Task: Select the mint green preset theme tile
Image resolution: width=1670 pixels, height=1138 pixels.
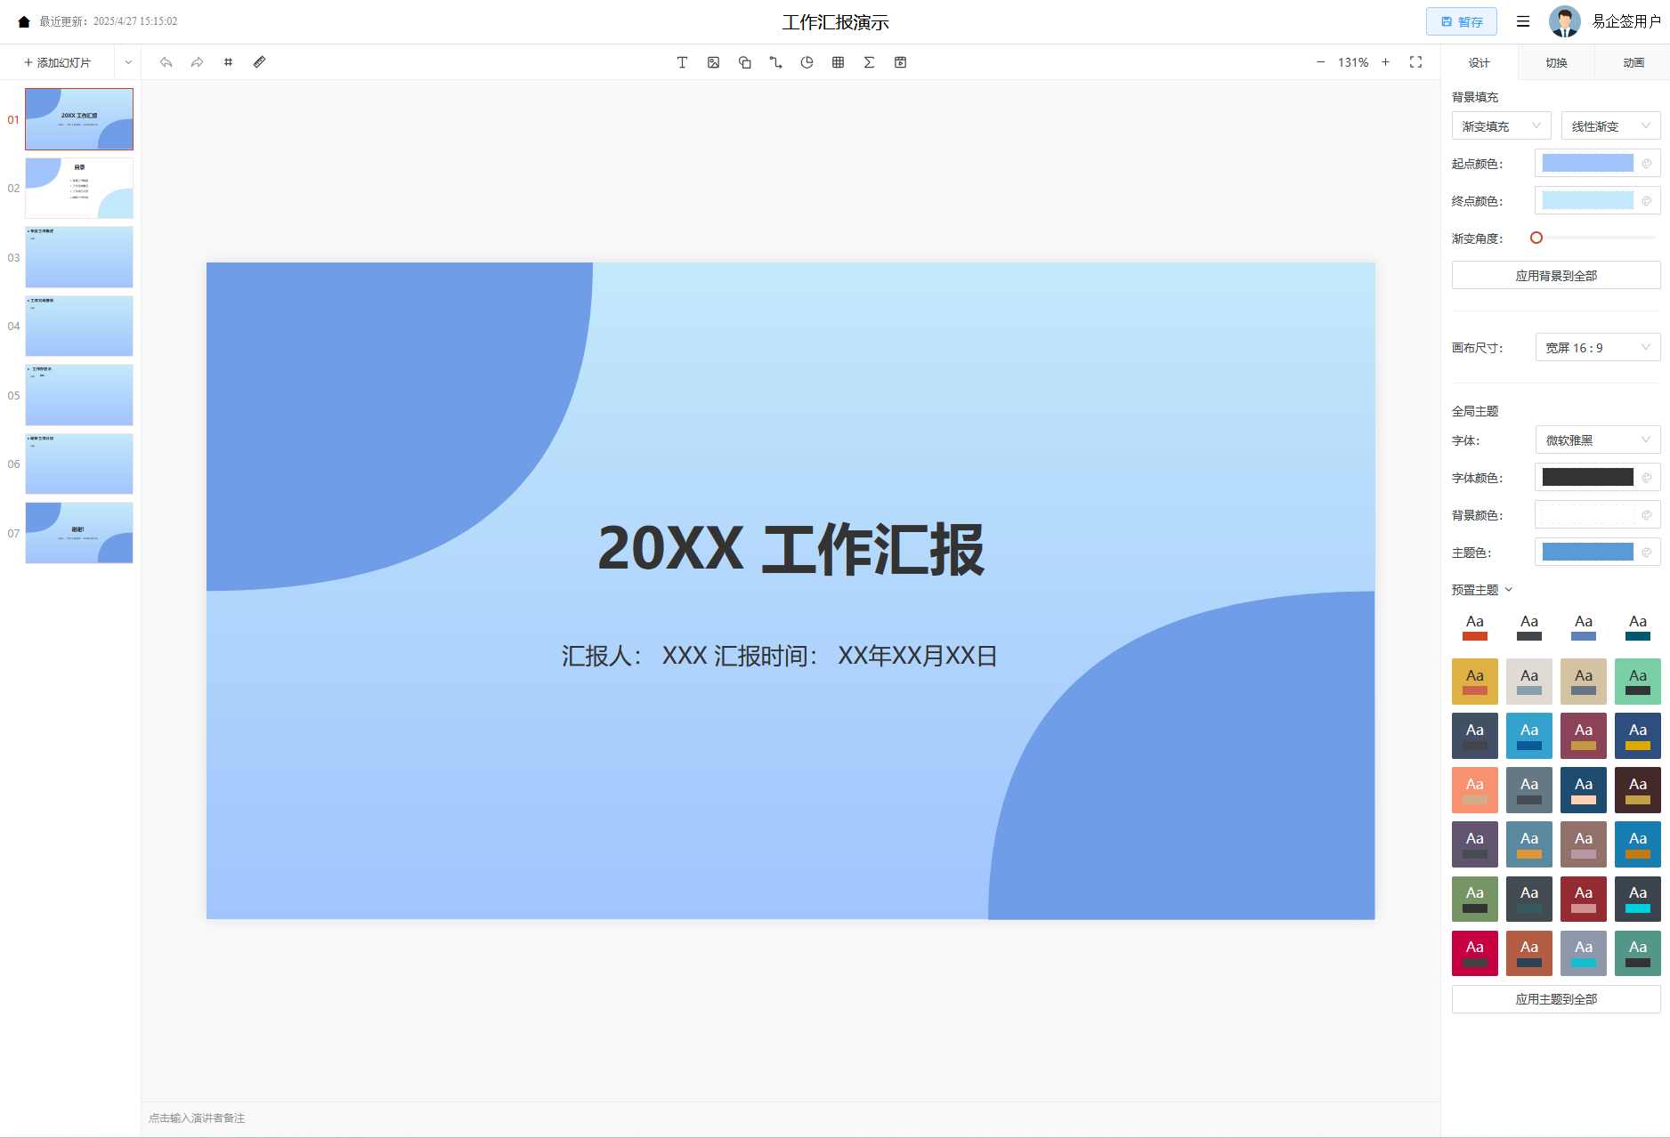Action: tap(1637, 682)
